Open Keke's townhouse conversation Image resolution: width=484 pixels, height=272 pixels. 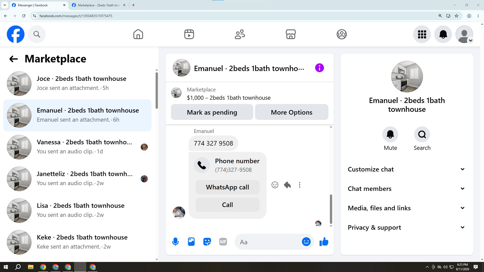pyautogui.click(x=77, y=242)
